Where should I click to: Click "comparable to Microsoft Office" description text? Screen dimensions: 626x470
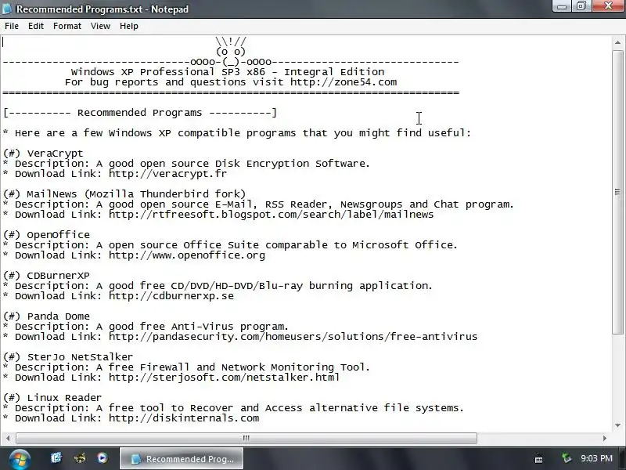pyautogui.click(x=362, y=245)
